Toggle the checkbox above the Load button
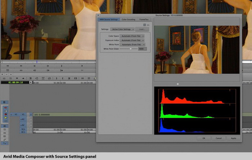 click(x=144, y=25)
